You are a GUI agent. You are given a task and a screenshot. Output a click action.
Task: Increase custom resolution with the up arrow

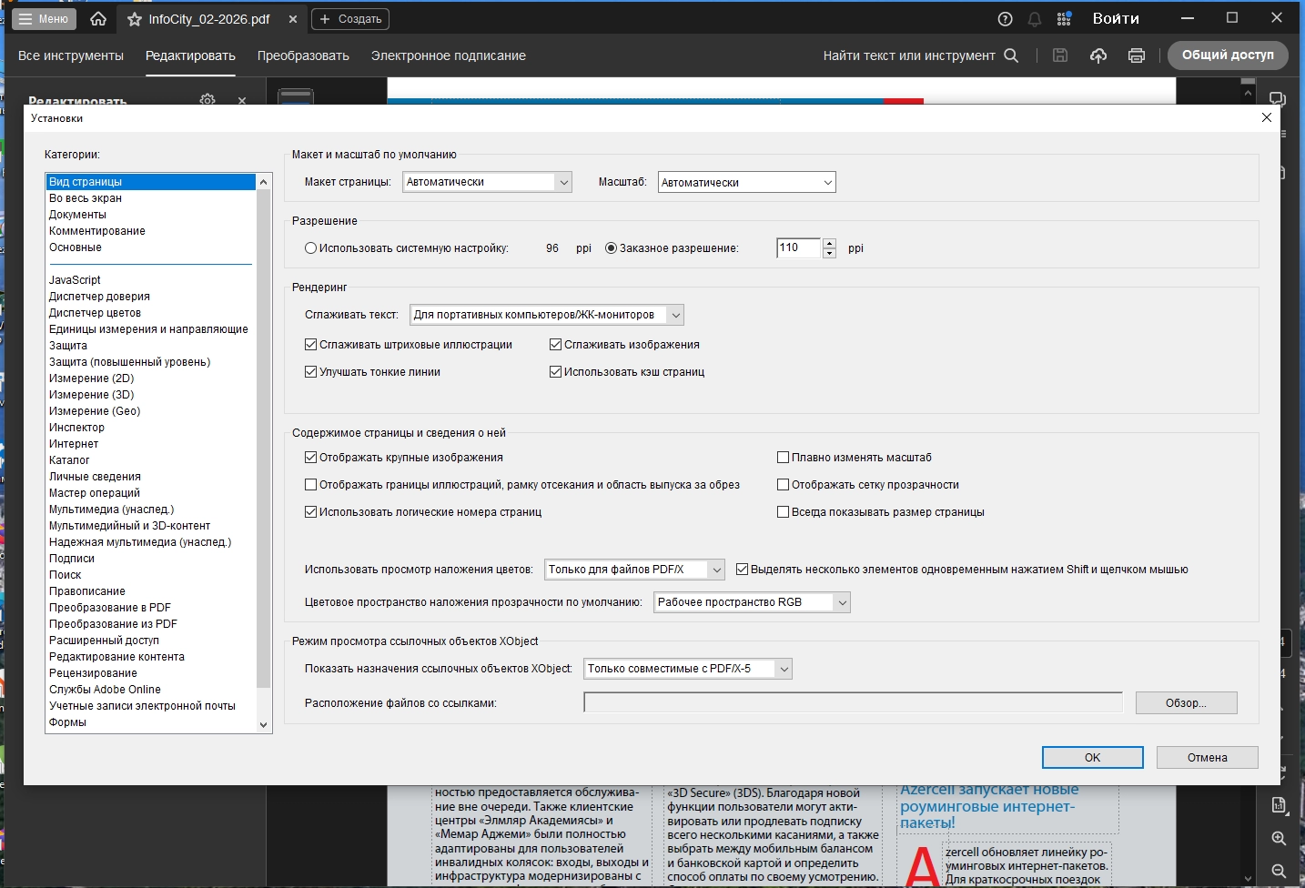[x=829, y=243]
